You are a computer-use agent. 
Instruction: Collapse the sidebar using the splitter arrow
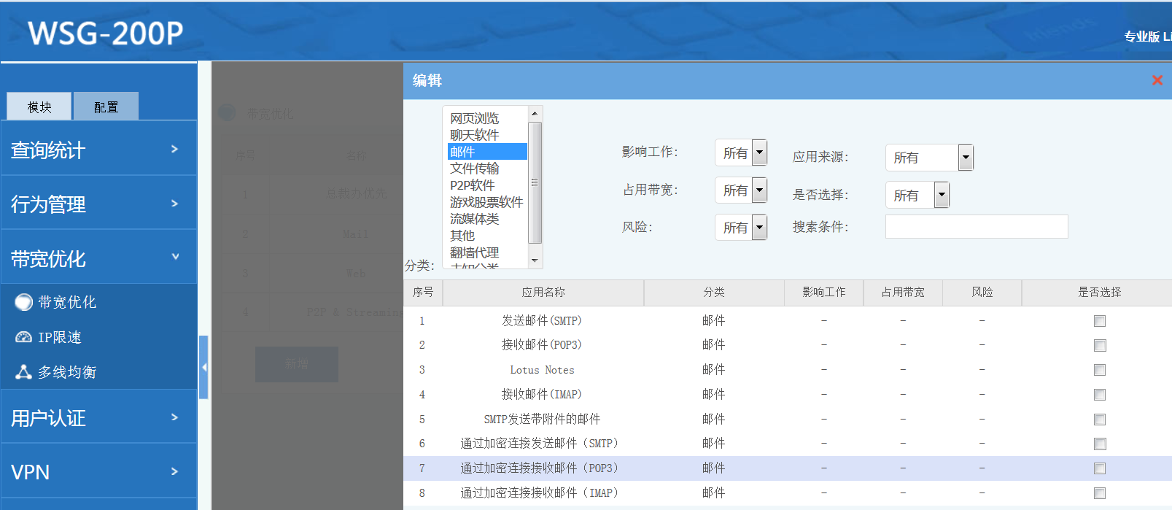coord(204,367)
